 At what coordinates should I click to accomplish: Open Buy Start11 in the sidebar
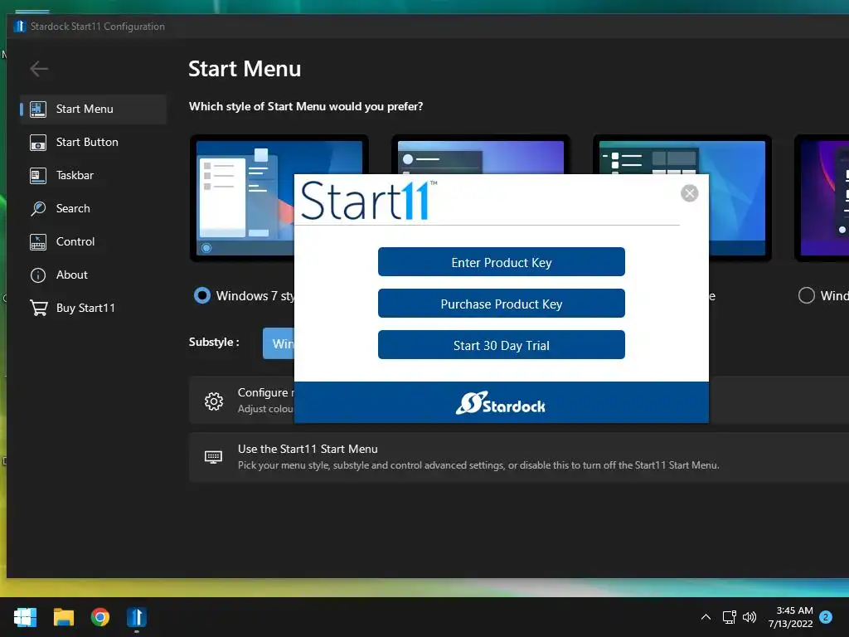coord(93,308)
